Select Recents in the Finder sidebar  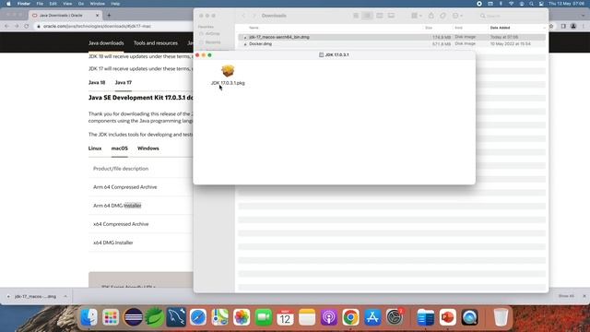(x=213, y=42)
